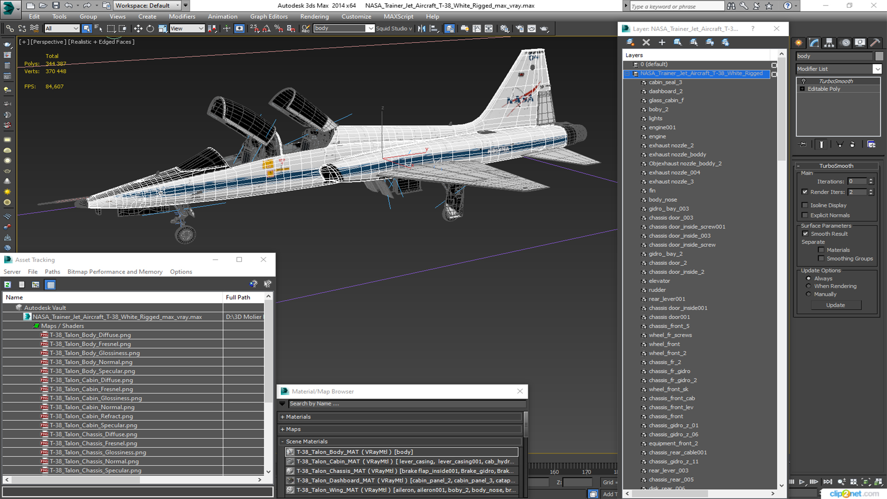Open Select by Name tool

pyautogui.click(x=98, y=29)
